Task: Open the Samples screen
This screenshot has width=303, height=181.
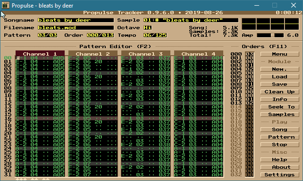Action: [x=279, y=115]
